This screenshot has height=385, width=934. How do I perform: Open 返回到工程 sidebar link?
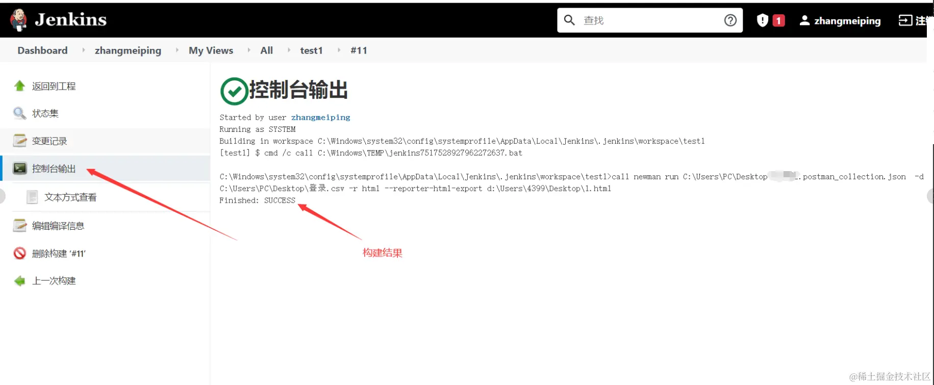point(54,87)
